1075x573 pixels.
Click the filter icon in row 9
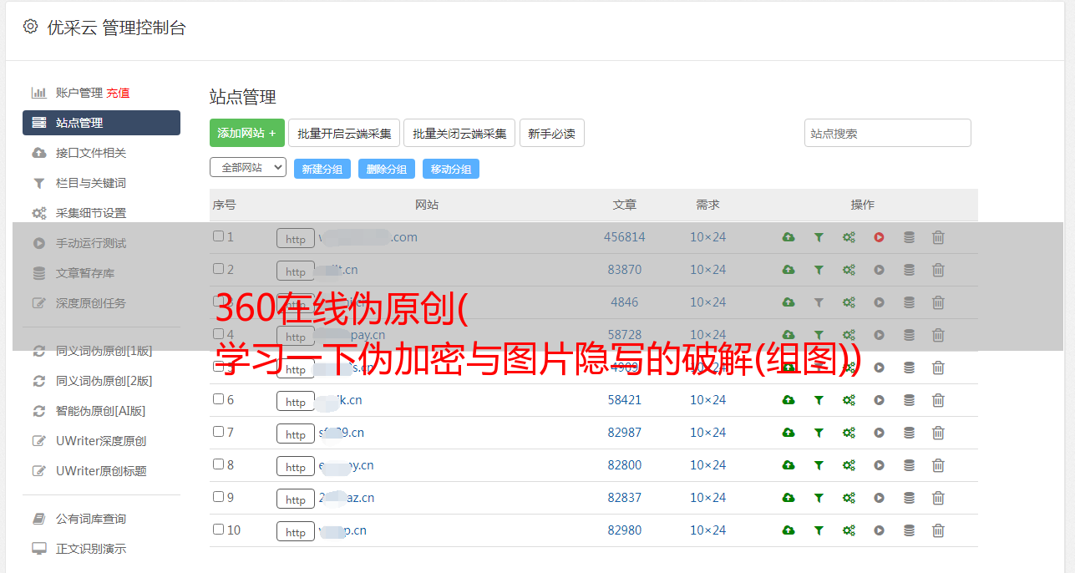819,498
